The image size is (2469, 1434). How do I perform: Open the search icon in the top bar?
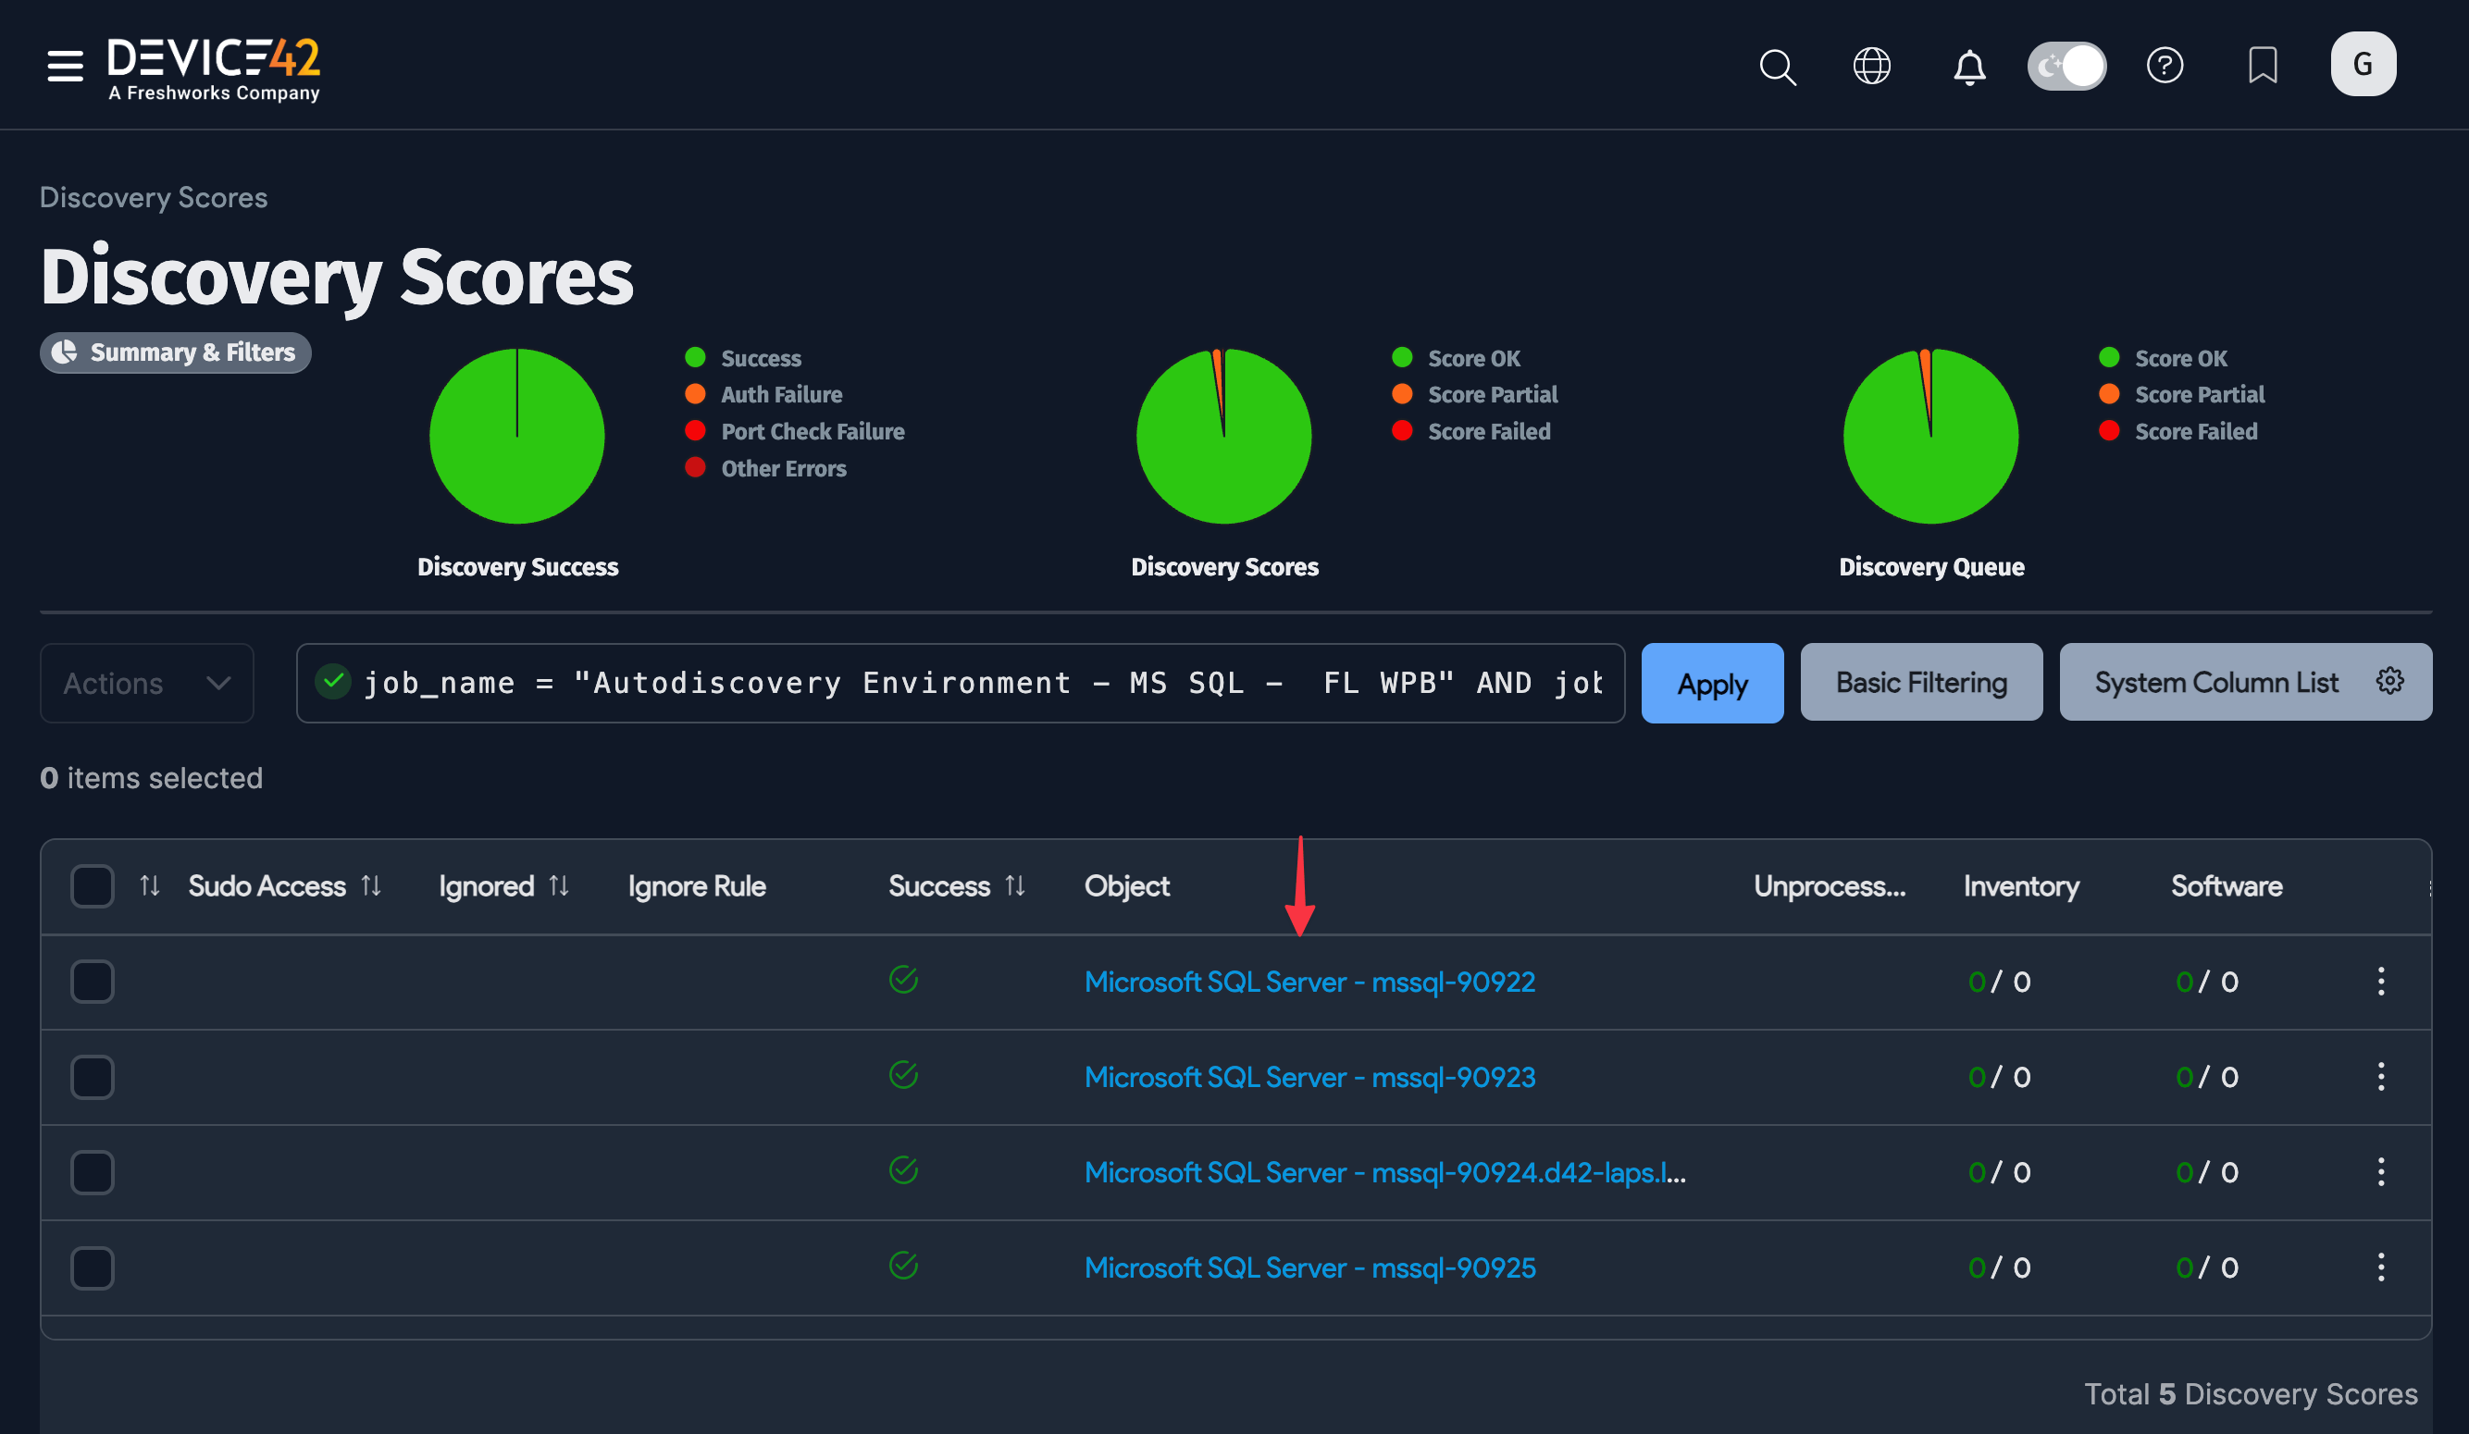1779,66
